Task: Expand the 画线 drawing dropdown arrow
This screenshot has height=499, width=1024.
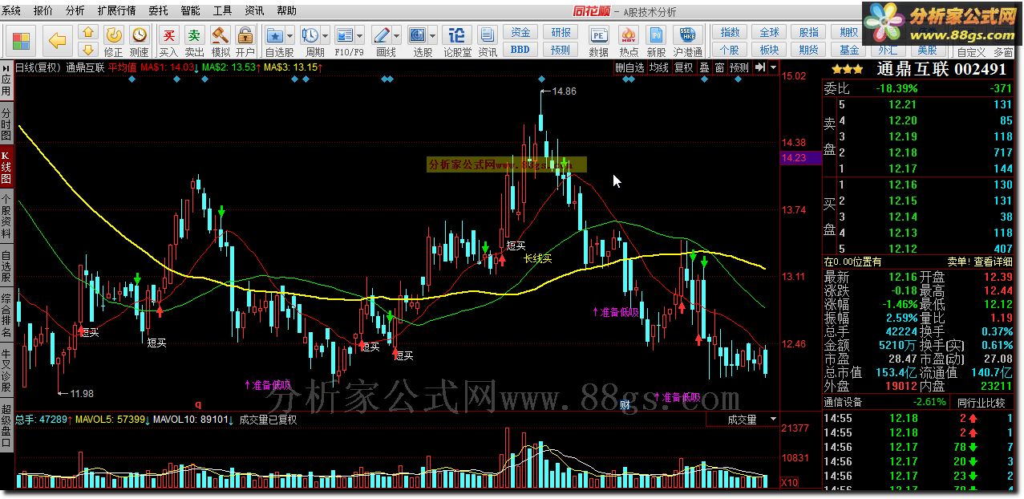Action: click(395, 36)
